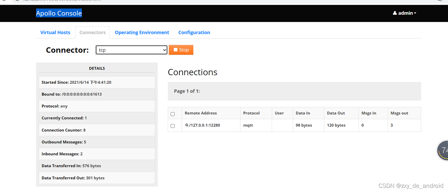This screenshot has height=192, width=448.
Task: Click the magnifier icon beside 127.0.0.1:12280
Action: click(187, 125)
